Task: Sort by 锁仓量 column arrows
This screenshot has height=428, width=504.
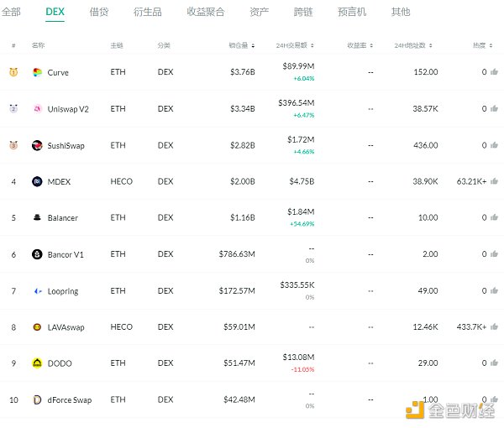Action: (253, 45)
